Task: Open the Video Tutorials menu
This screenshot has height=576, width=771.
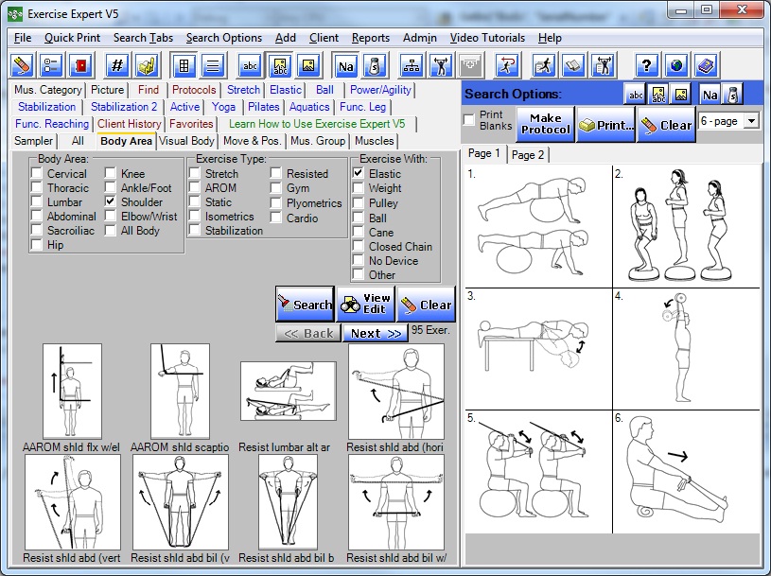Action: click(x=487, y=38)
